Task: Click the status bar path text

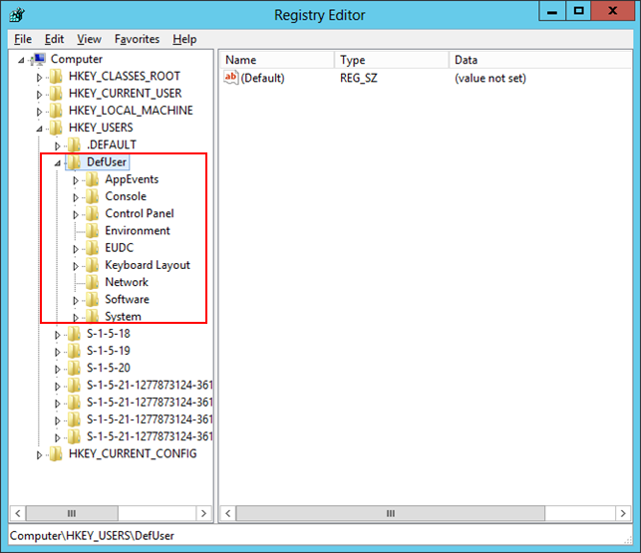Action: coord(92,536)
